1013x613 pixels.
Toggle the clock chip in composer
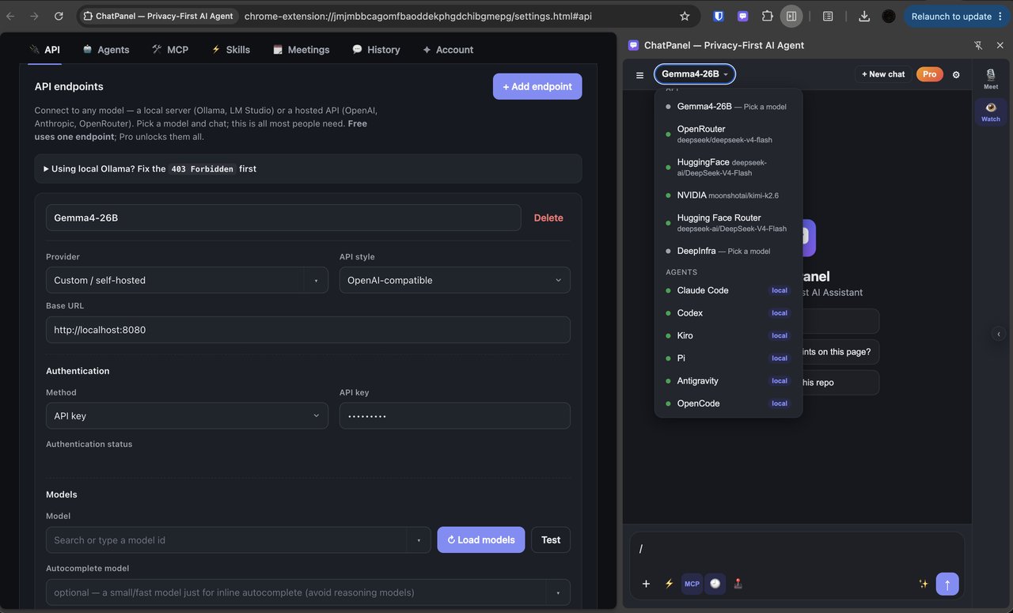(715, 584)
